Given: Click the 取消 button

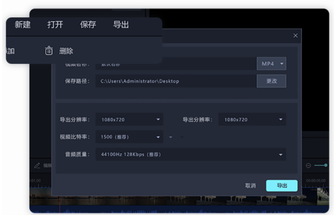Looking at the screenshot, I should coord(250,186).
